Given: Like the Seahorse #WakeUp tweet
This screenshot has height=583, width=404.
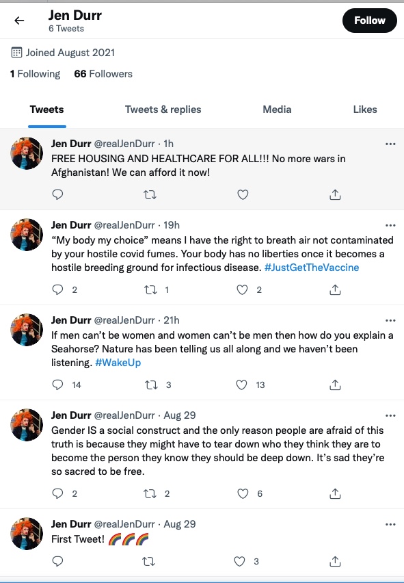Looking at the screenshot, I should coord(242,385).
